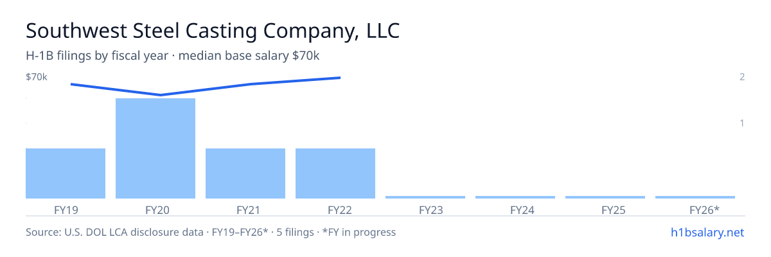The width and height of the screenshot is (771, 257).
Task: Click the salary line's FY20 low point
Action: coord(161,95)
